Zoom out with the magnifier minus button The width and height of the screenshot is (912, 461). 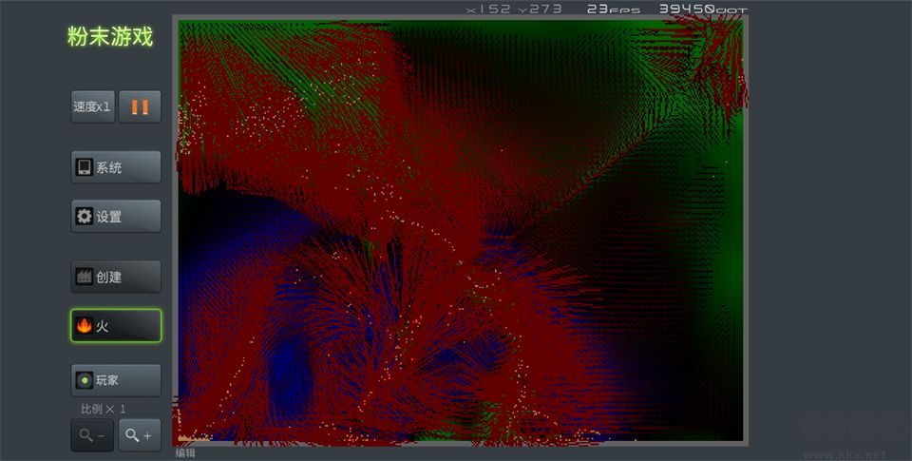click(x=92, y=435)
